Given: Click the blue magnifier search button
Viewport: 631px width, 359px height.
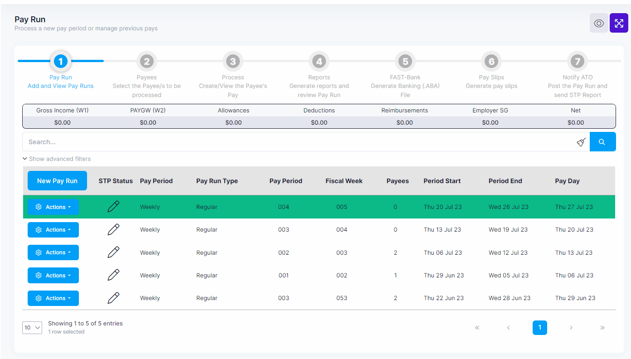Looking at the screenshot, I should coord(602,142).
